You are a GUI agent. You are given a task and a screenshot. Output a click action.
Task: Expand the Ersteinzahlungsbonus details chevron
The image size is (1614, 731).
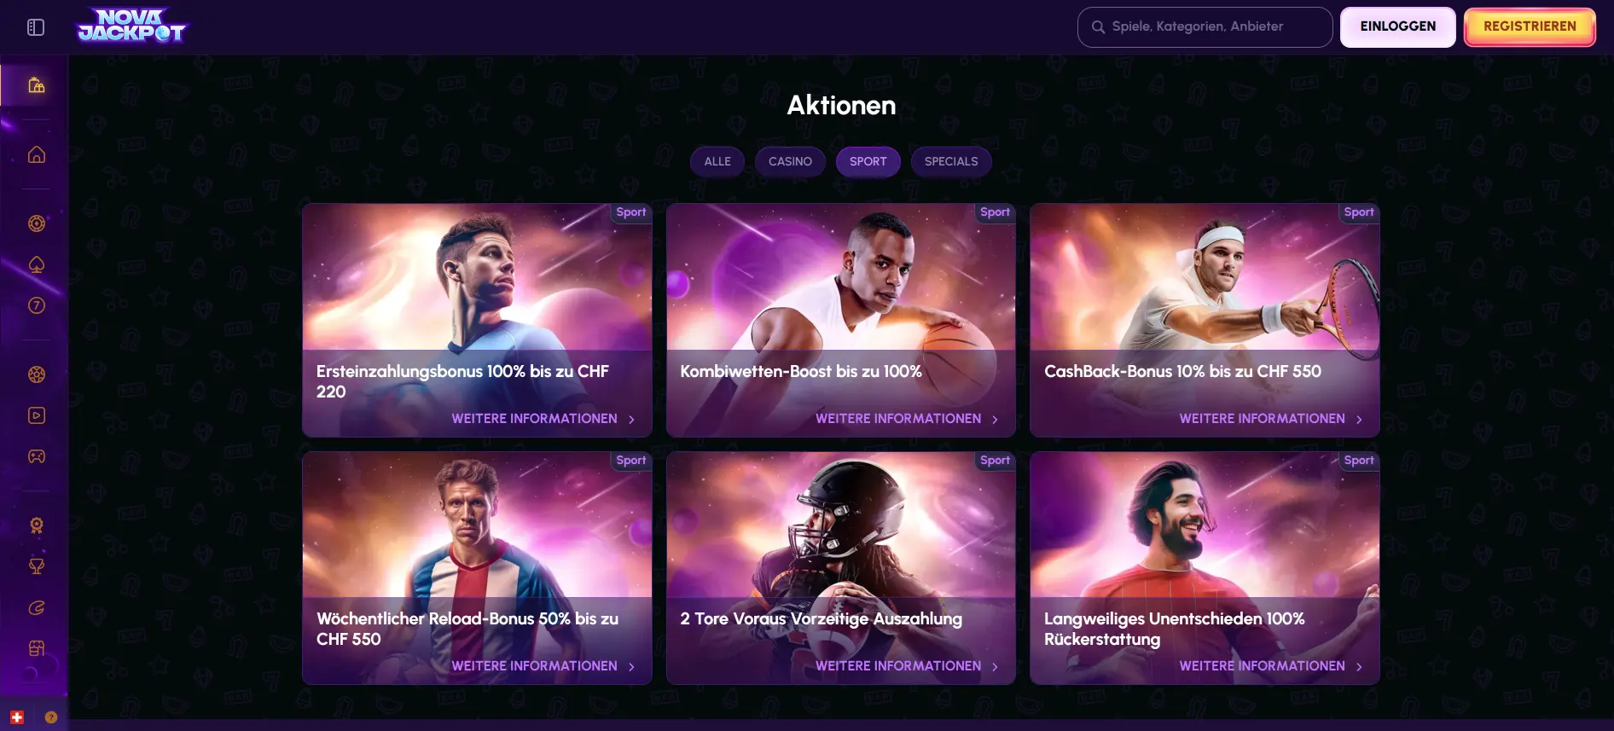pos(631,419)
